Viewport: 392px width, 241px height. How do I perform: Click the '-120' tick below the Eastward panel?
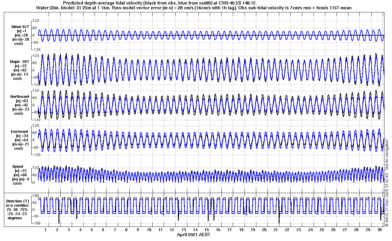click(x=36, y=155)
